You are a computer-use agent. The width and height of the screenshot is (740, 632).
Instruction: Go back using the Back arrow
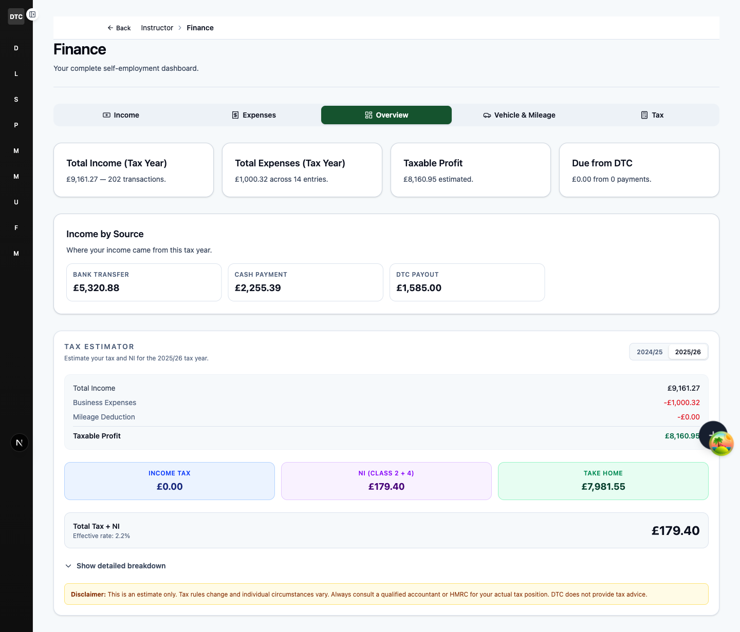pos(119,28)
